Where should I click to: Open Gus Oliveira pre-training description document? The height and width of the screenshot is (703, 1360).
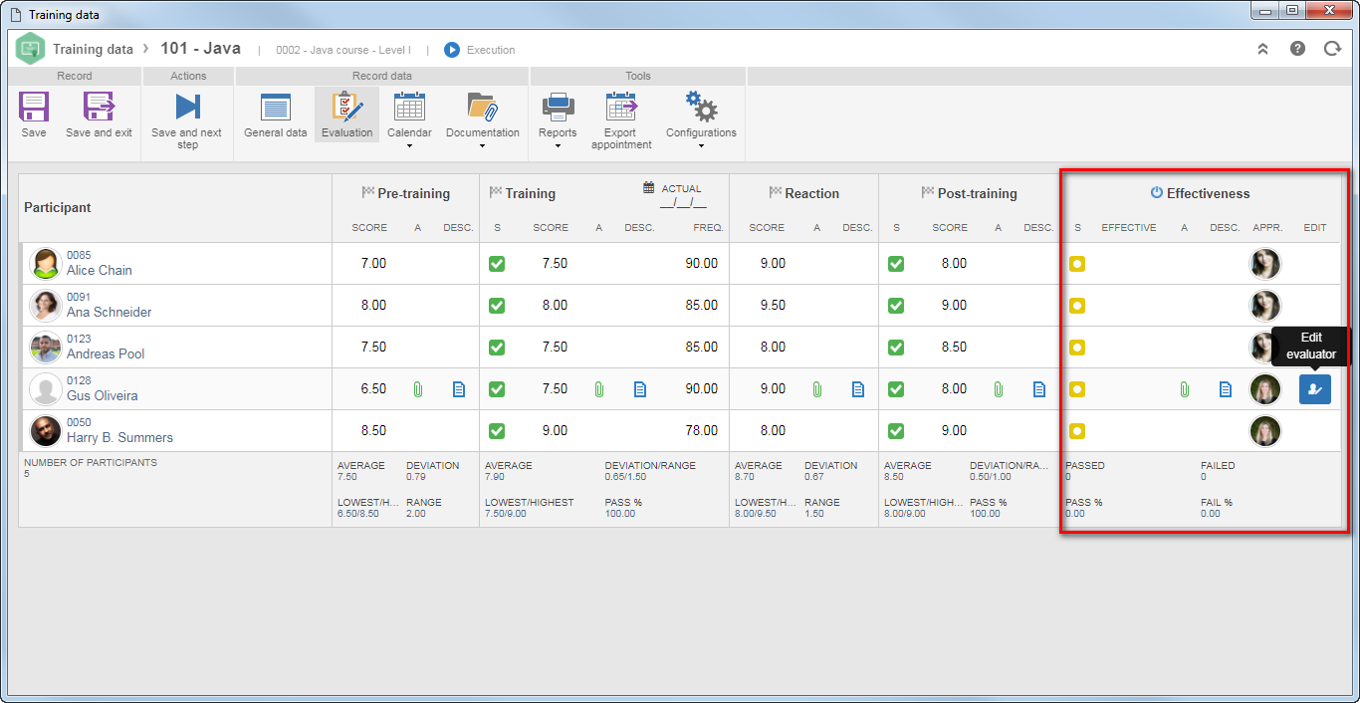click(x=459, y=389)
